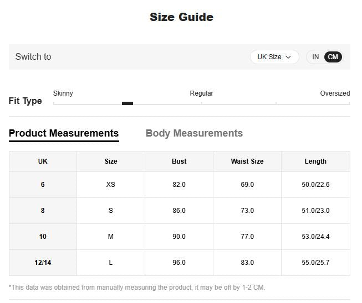Select the Product Measurements tab
The image size is (362, 303).
coord(64,133)
